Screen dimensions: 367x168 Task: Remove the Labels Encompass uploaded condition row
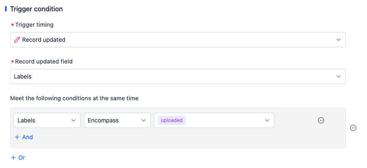click(x=321, y=120)
